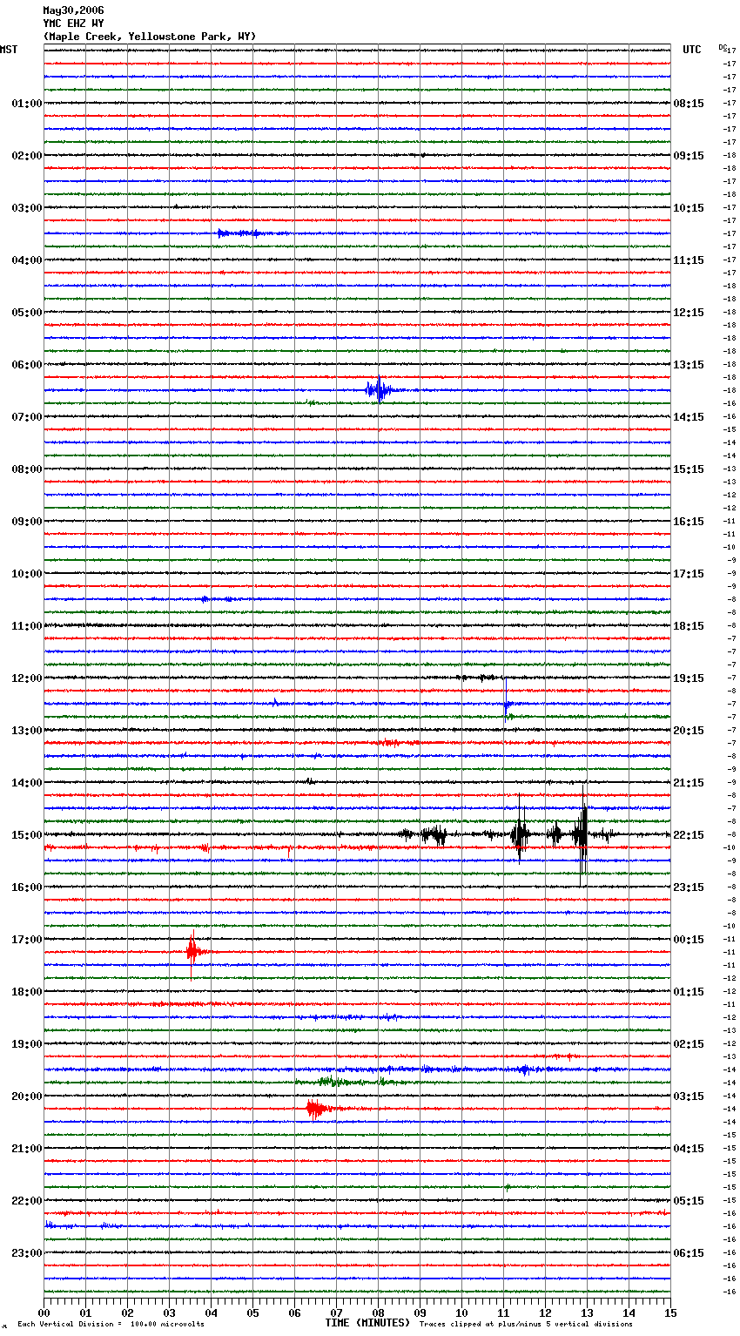Click the UTC timezone header
The width and height of the screenshot is (740, 1336).
point(691,50)
